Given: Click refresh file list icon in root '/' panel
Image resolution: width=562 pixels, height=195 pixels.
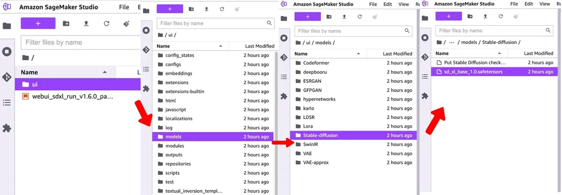Looking at the screenshot, I should 106,23.
